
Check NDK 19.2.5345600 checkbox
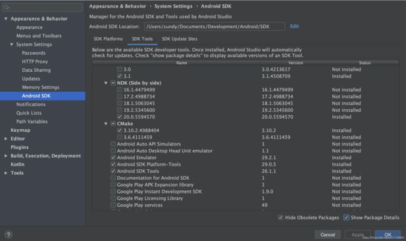click(119, 110)
